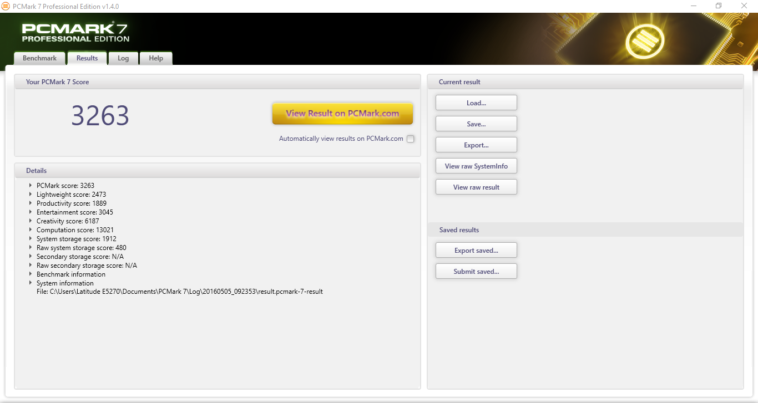Screen dimensions: 758x403
Task: Select the Benchmark information row text
Action: [x=71, y=274]
